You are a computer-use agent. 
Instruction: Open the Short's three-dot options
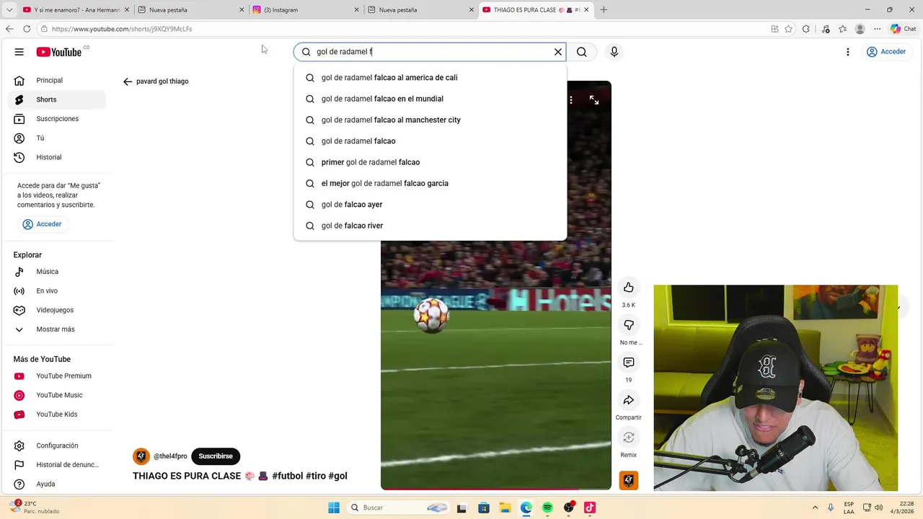pyautogui.click(x=571, y=100)
